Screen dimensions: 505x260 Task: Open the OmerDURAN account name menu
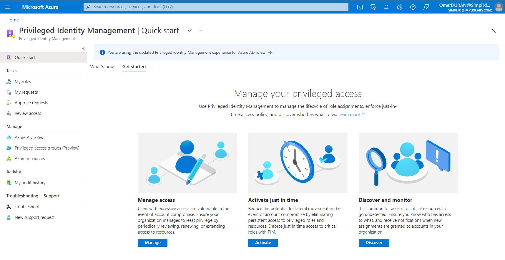tap(466, 7)
